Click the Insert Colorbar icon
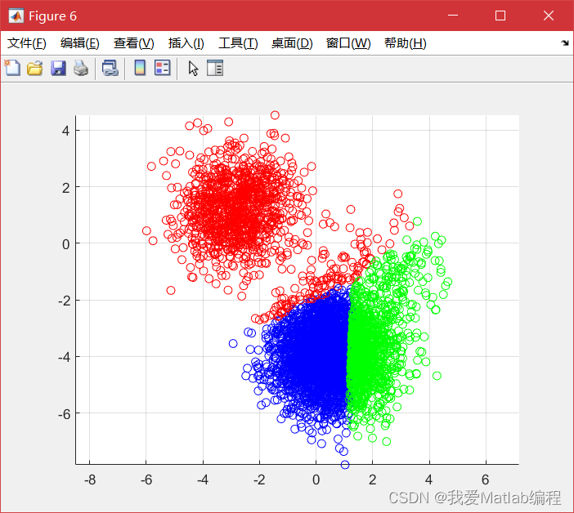 (x=140, y=68)
